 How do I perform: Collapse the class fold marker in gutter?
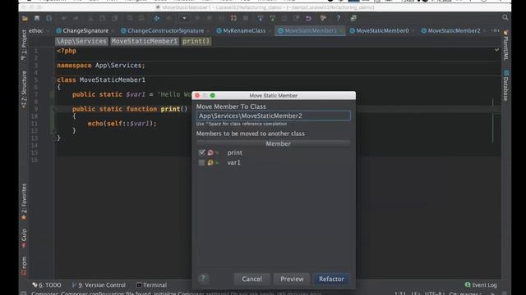click(x=53, y=80)
